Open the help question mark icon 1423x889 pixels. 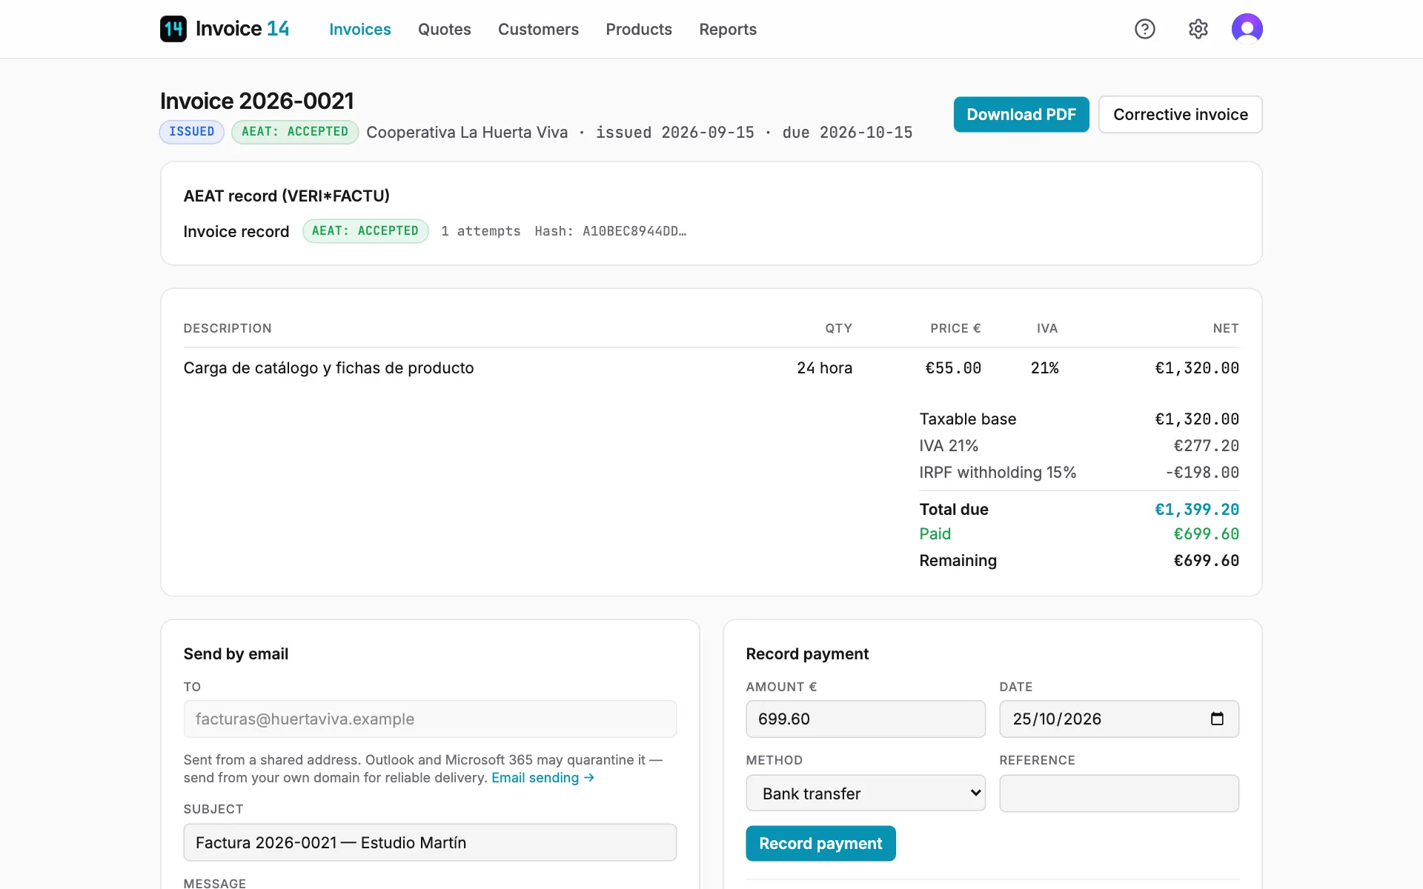pyautogui.click(x=1145, y=29)
